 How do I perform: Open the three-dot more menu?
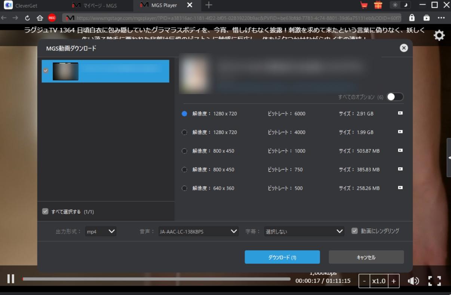[441, 18]
